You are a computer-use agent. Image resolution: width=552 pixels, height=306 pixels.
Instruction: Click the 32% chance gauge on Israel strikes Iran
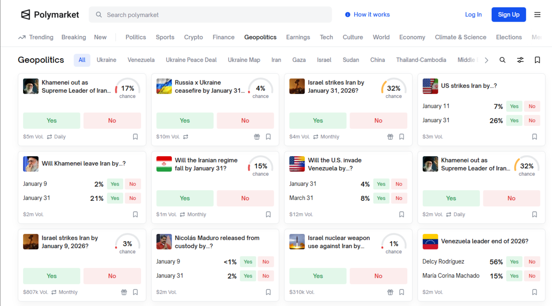pyautogui.click(x=393, y=89)
